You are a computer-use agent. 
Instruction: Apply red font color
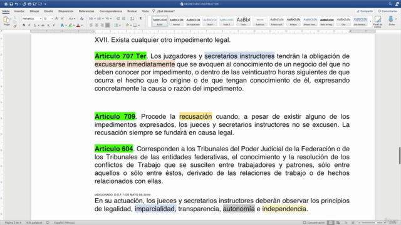[78, 25]
